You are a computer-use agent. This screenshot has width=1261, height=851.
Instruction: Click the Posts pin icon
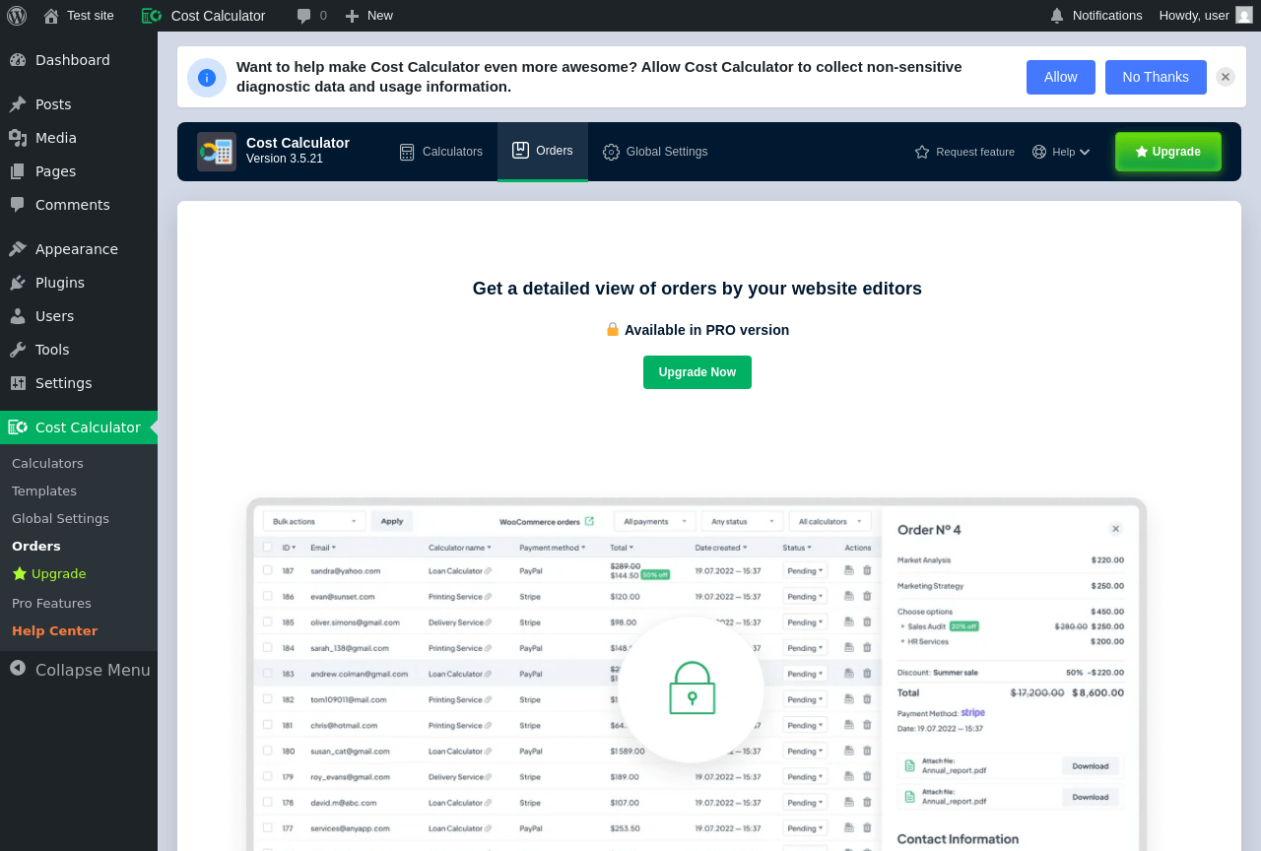(18, 104)
